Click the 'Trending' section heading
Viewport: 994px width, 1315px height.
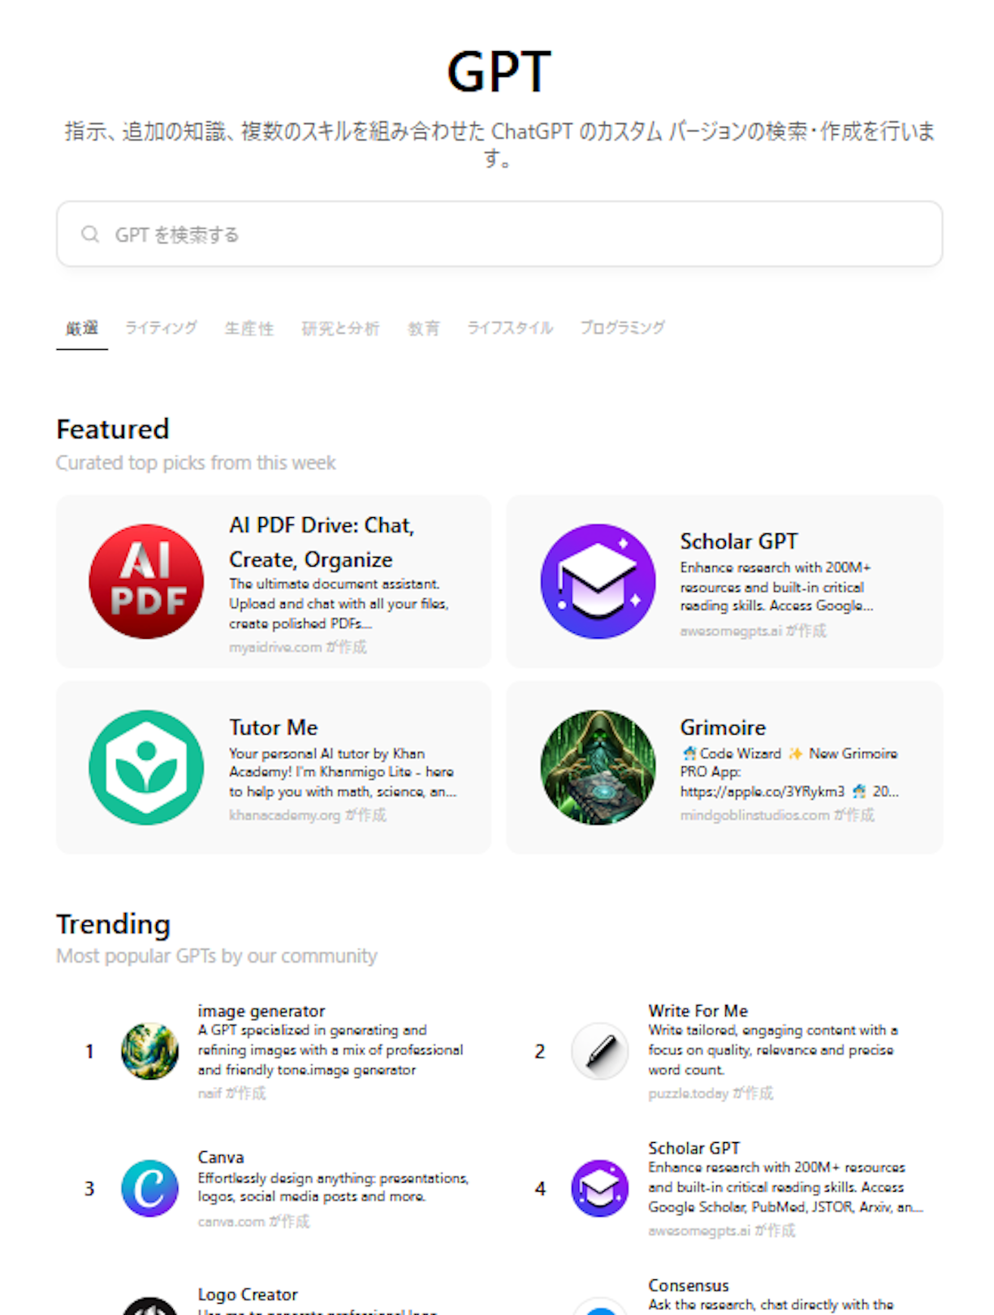tap(113, 924)
